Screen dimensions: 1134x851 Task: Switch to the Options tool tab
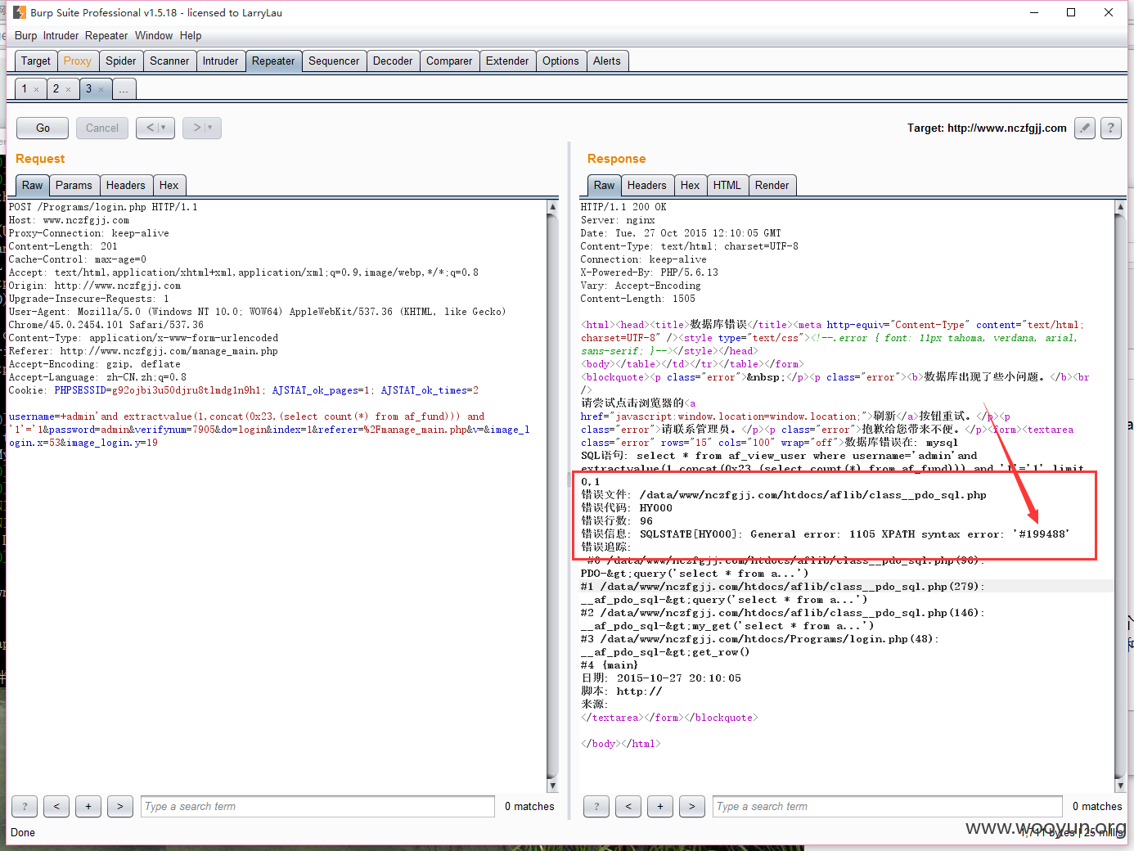(560, 61)
